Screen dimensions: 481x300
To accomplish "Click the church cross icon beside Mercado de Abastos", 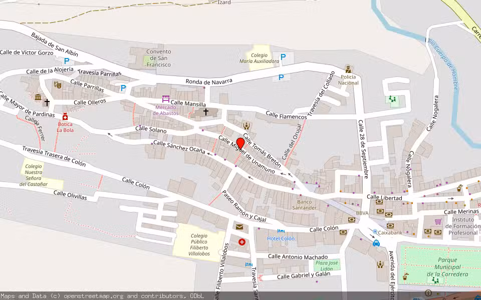I will pos(206,111).
